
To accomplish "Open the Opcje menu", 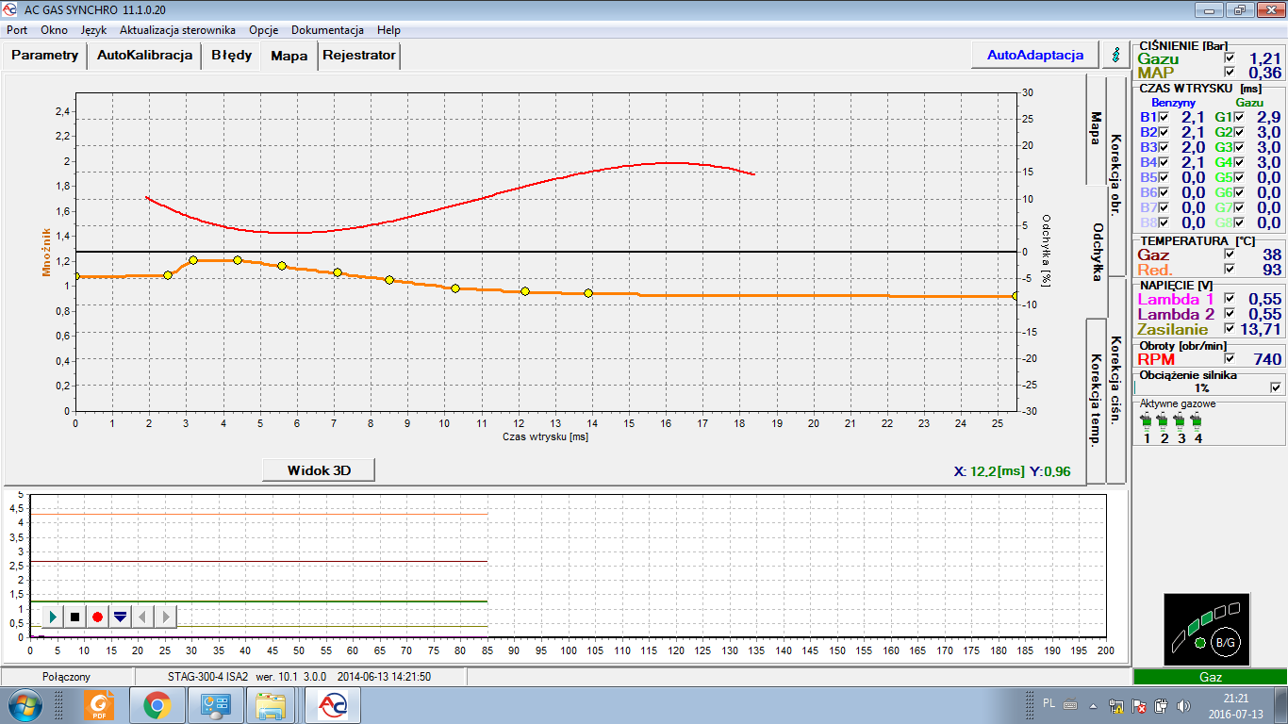I will 263,30.
